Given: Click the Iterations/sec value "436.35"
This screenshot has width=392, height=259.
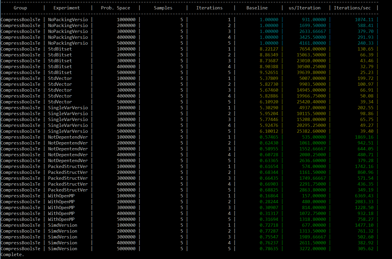Looking at the screenshot, I should tap(366, 184).
